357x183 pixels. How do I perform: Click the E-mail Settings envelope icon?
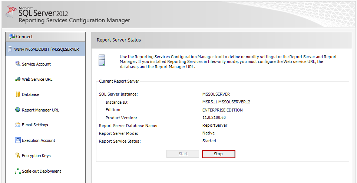(x=17, y=125)
